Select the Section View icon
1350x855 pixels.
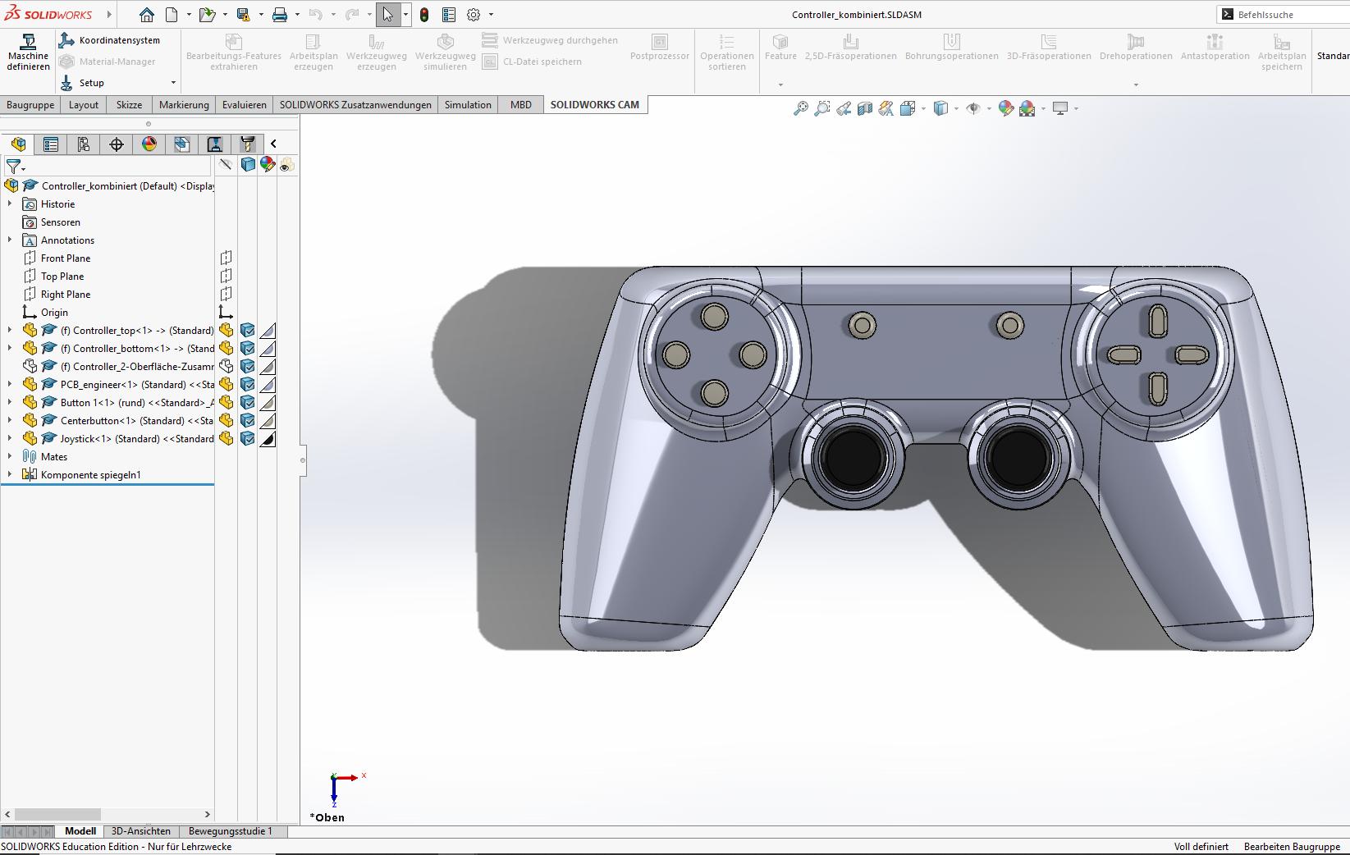[x=865, y=108]
